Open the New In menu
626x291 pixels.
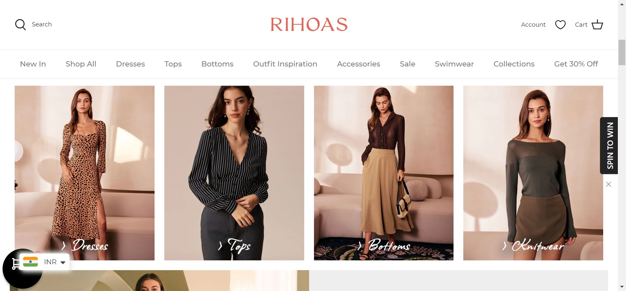tap(33, 64)
